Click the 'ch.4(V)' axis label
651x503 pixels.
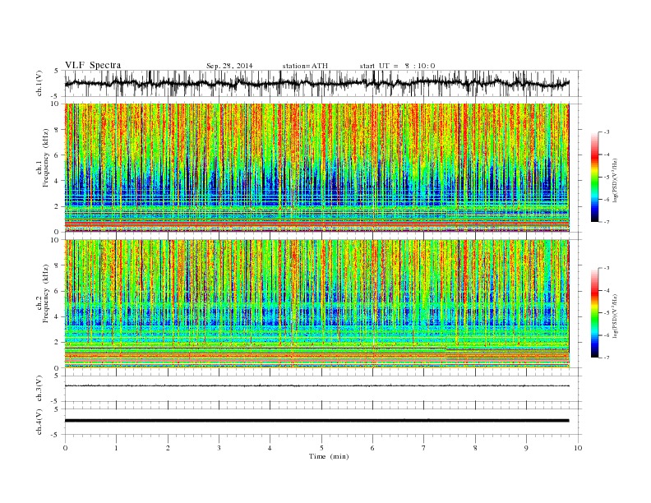point(39,422)
